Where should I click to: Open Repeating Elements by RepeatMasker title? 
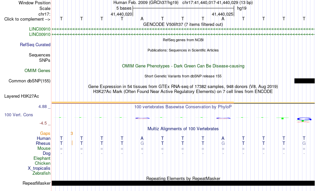tap(183, 178)
